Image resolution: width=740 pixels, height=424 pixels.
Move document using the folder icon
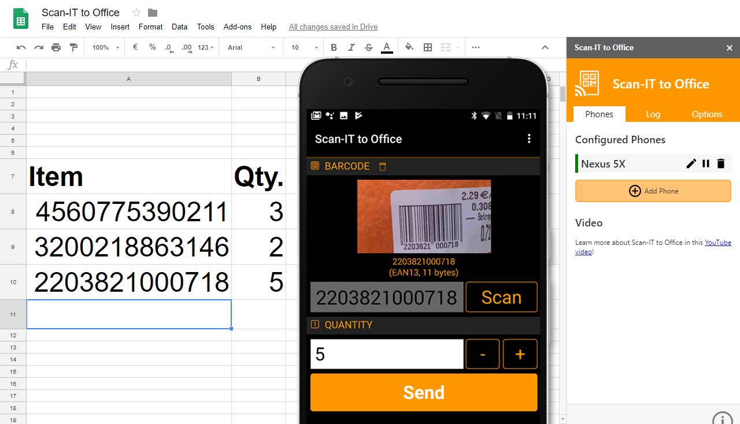153,13
